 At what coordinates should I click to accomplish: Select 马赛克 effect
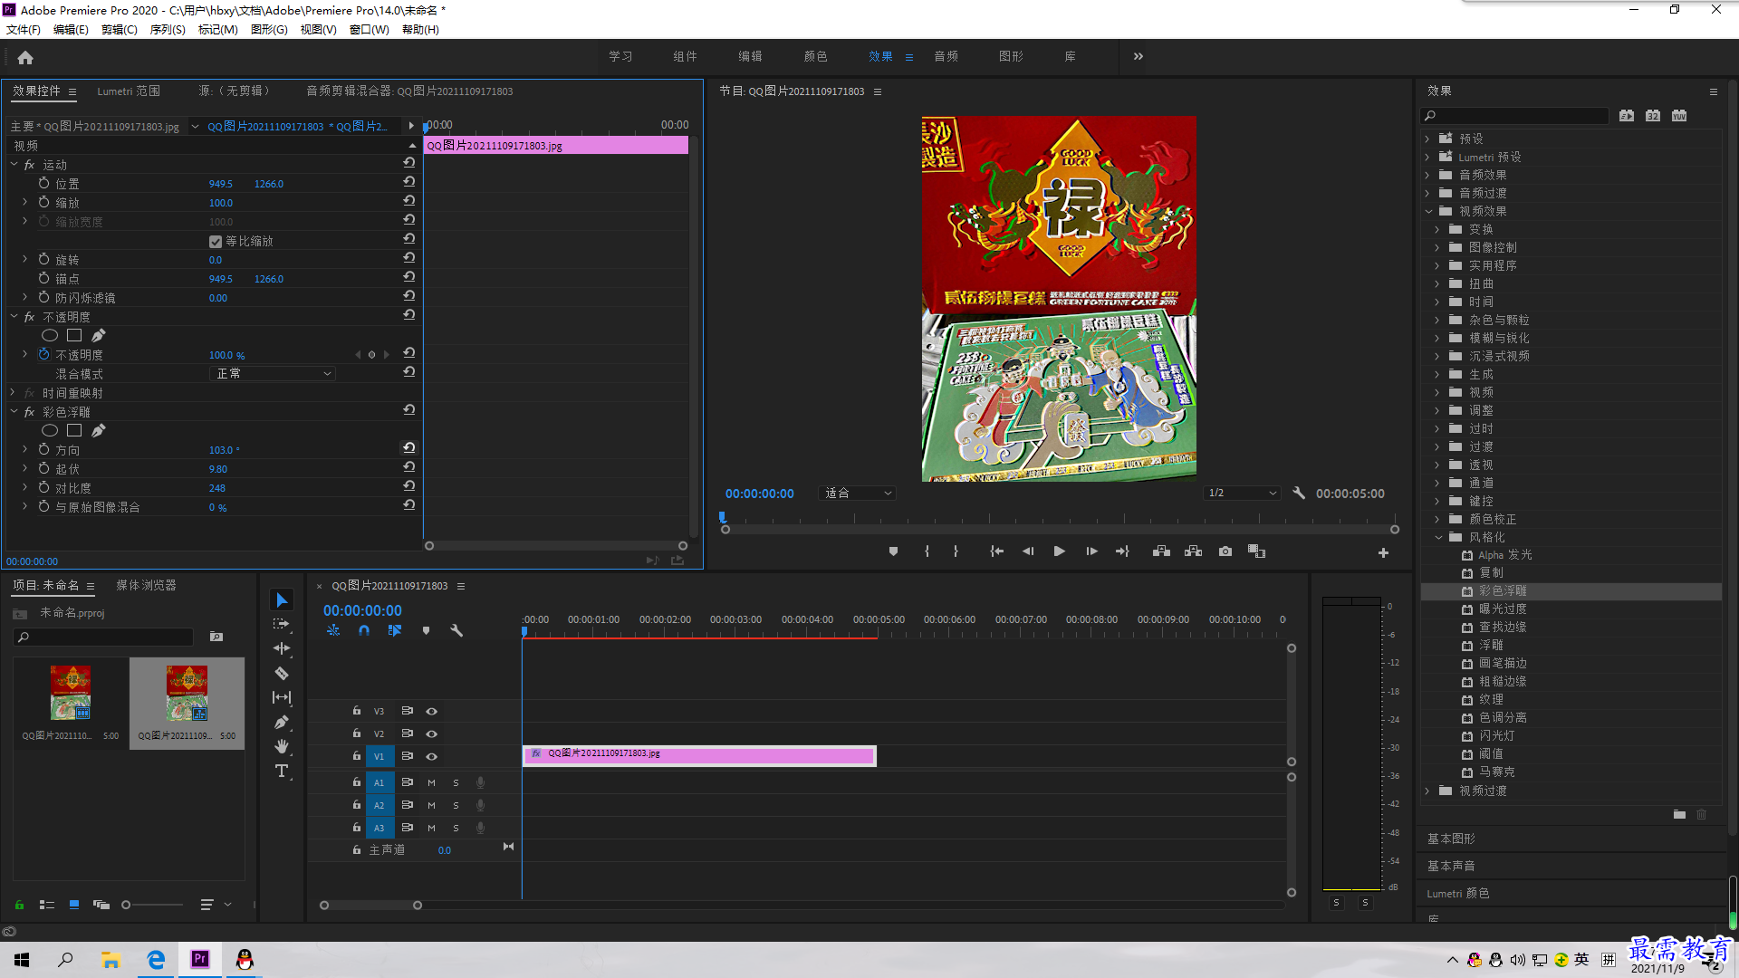1496,772
